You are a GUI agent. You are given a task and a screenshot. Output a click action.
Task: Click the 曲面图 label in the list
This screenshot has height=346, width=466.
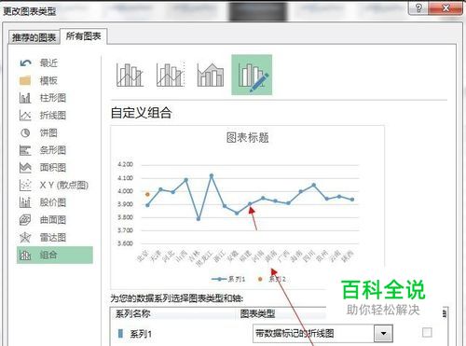point(53,220)
